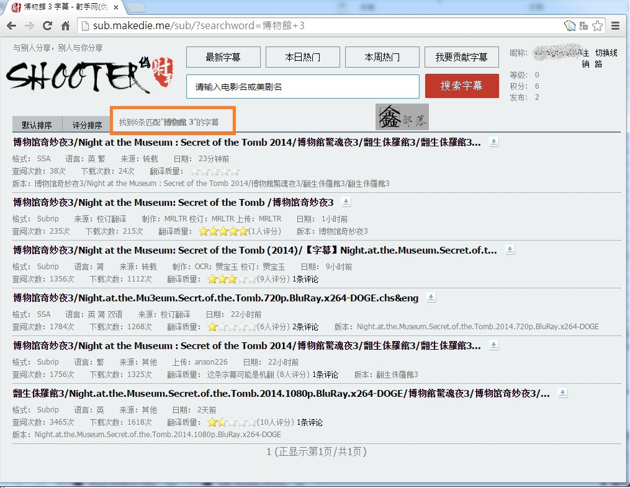Rate the first subtitle using empty stars

(215, 171)
